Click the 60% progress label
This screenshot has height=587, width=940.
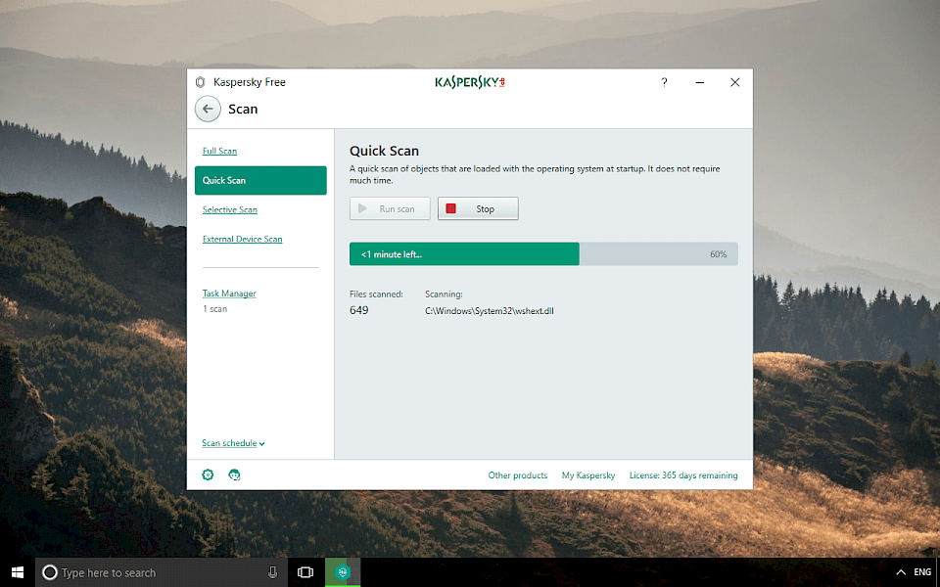coord(718,254)
